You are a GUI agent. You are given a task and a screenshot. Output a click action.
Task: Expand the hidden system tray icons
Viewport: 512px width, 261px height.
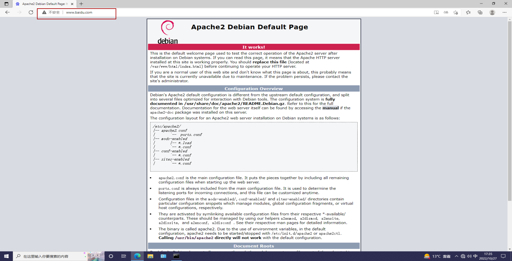tap(456, 256)
